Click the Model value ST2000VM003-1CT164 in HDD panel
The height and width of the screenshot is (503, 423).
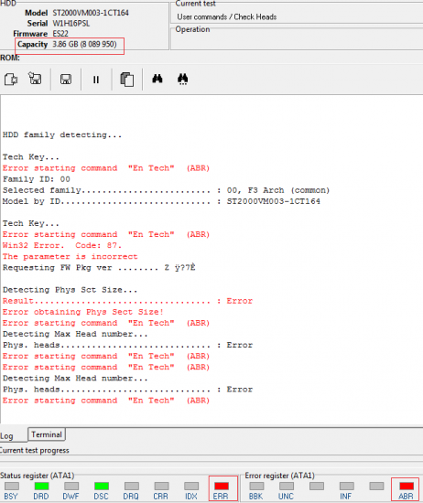(91, 13)
